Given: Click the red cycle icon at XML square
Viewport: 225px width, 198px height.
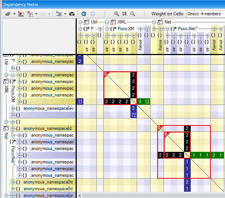Looking at the screenshot, I should (x=106, y=74).
